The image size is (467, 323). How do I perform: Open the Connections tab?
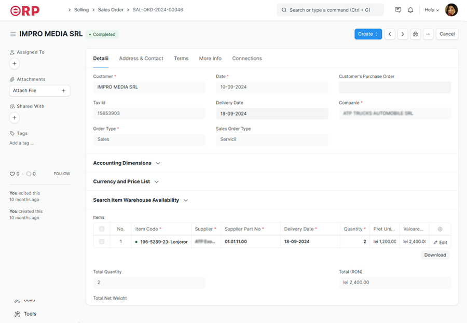247,59
